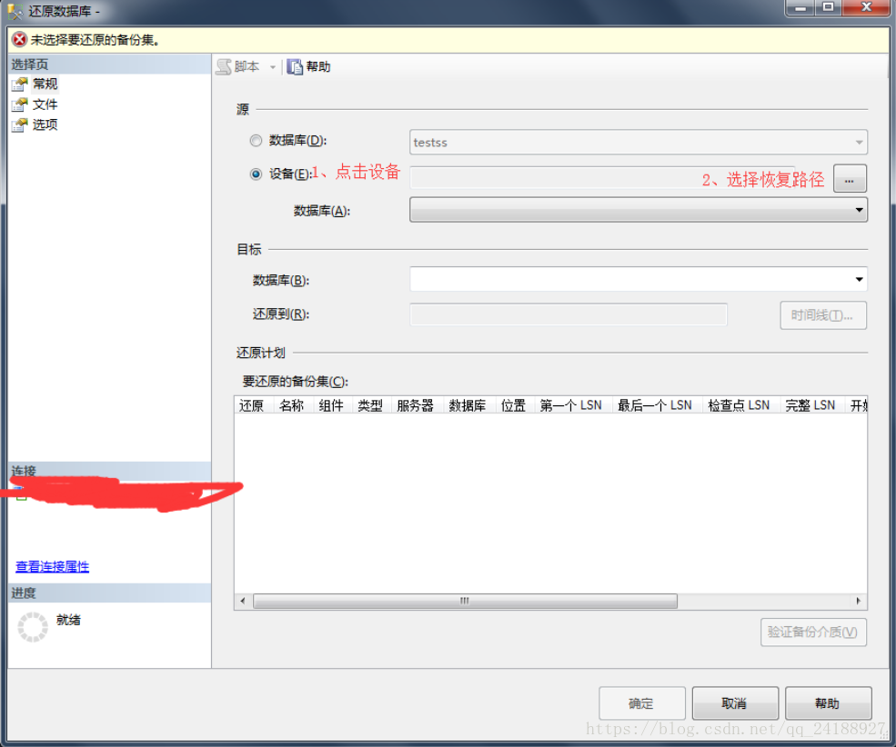The image size is (896, 747).
Task: Click the 位置 column header
Action: 515,405
